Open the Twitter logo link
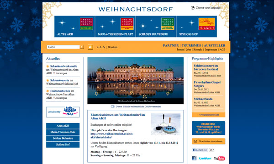Viewport: 274px width, 164px height. pos(205,158)
